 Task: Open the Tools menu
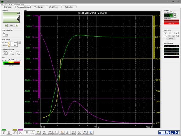[x=11, y=5]
